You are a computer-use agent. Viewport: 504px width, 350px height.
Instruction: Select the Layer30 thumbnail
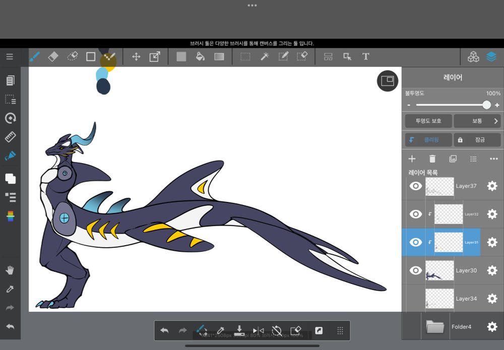(x=439, y=270)
